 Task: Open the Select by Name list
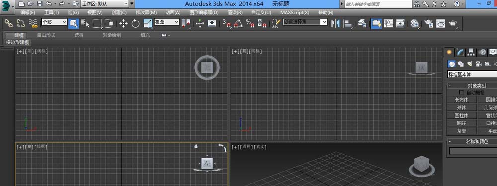pyautogui.click(x=85, y=23)
